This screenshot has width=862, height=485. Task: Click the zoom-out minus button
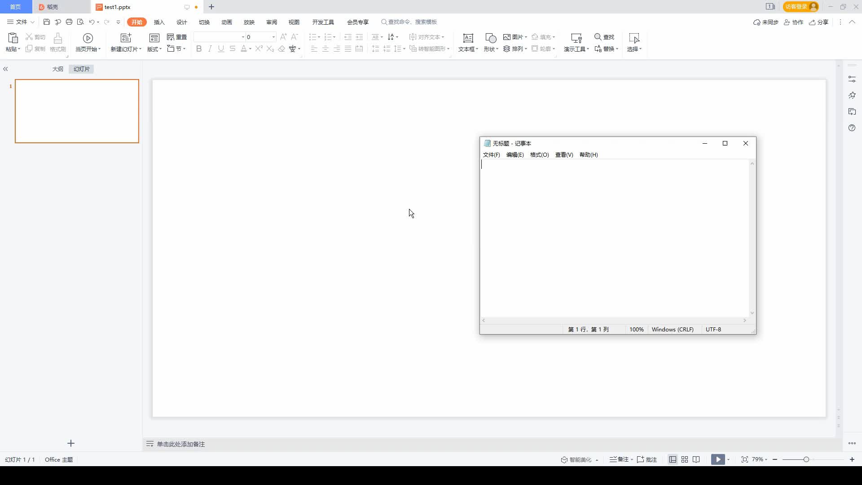point(775,459)
